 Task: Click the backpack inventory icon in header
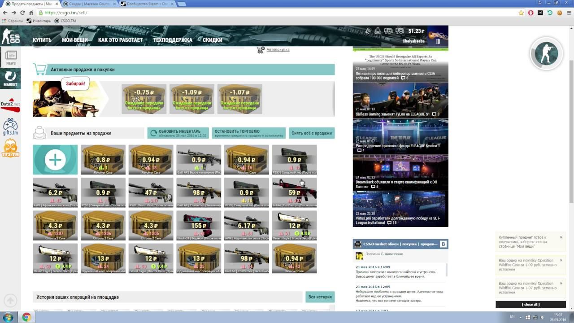378,31
